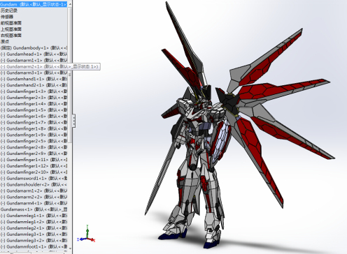
Task: Select Gundamfinger1<4> component
Action: pos(34,104)
